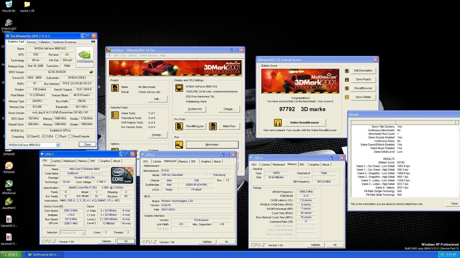Click the Close button in GPU-Z
Viewport: 460px width, 258px height.
[x=87, y=145]
